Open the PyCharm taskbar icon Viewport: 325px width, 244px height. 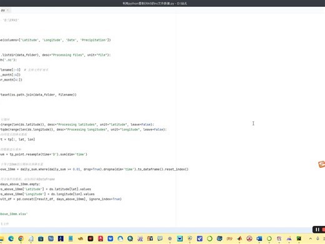coord(299,238)
